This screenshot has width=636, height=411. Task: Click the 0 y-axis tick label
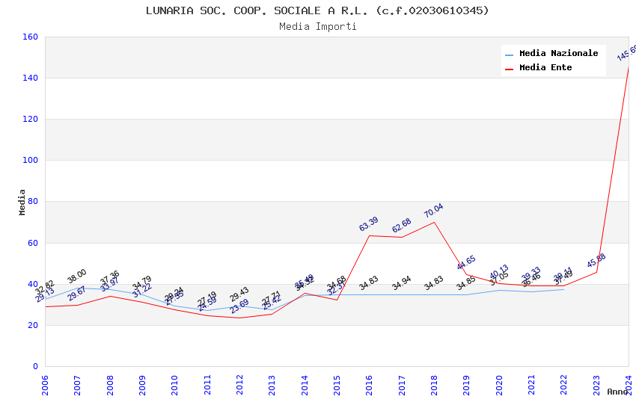pos(35,366)
